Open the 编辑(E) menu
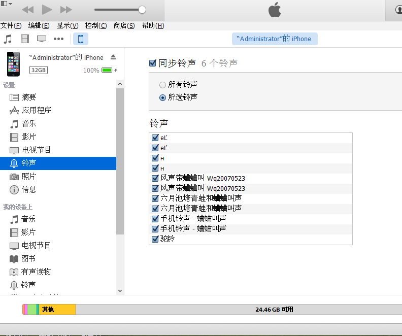402x336 pixels. pos(39,25)
